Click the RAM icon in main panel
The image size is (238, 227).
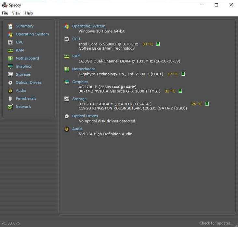[x=67, y=56]
